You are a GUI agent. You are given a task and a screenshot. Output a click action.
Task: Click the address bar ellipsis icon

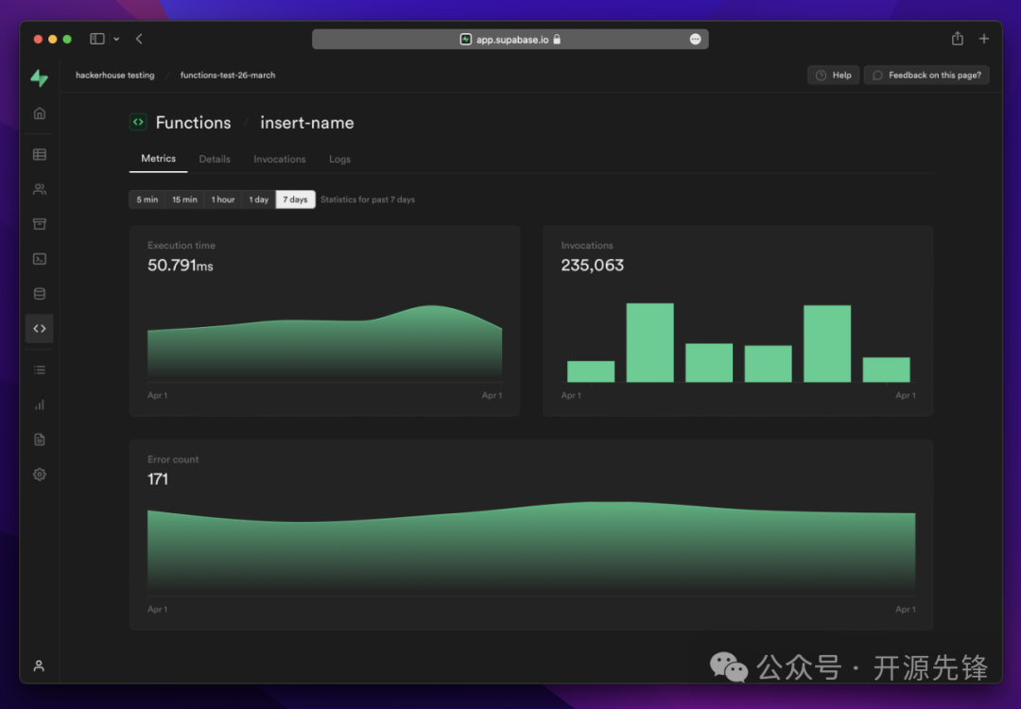pos(696,39)
